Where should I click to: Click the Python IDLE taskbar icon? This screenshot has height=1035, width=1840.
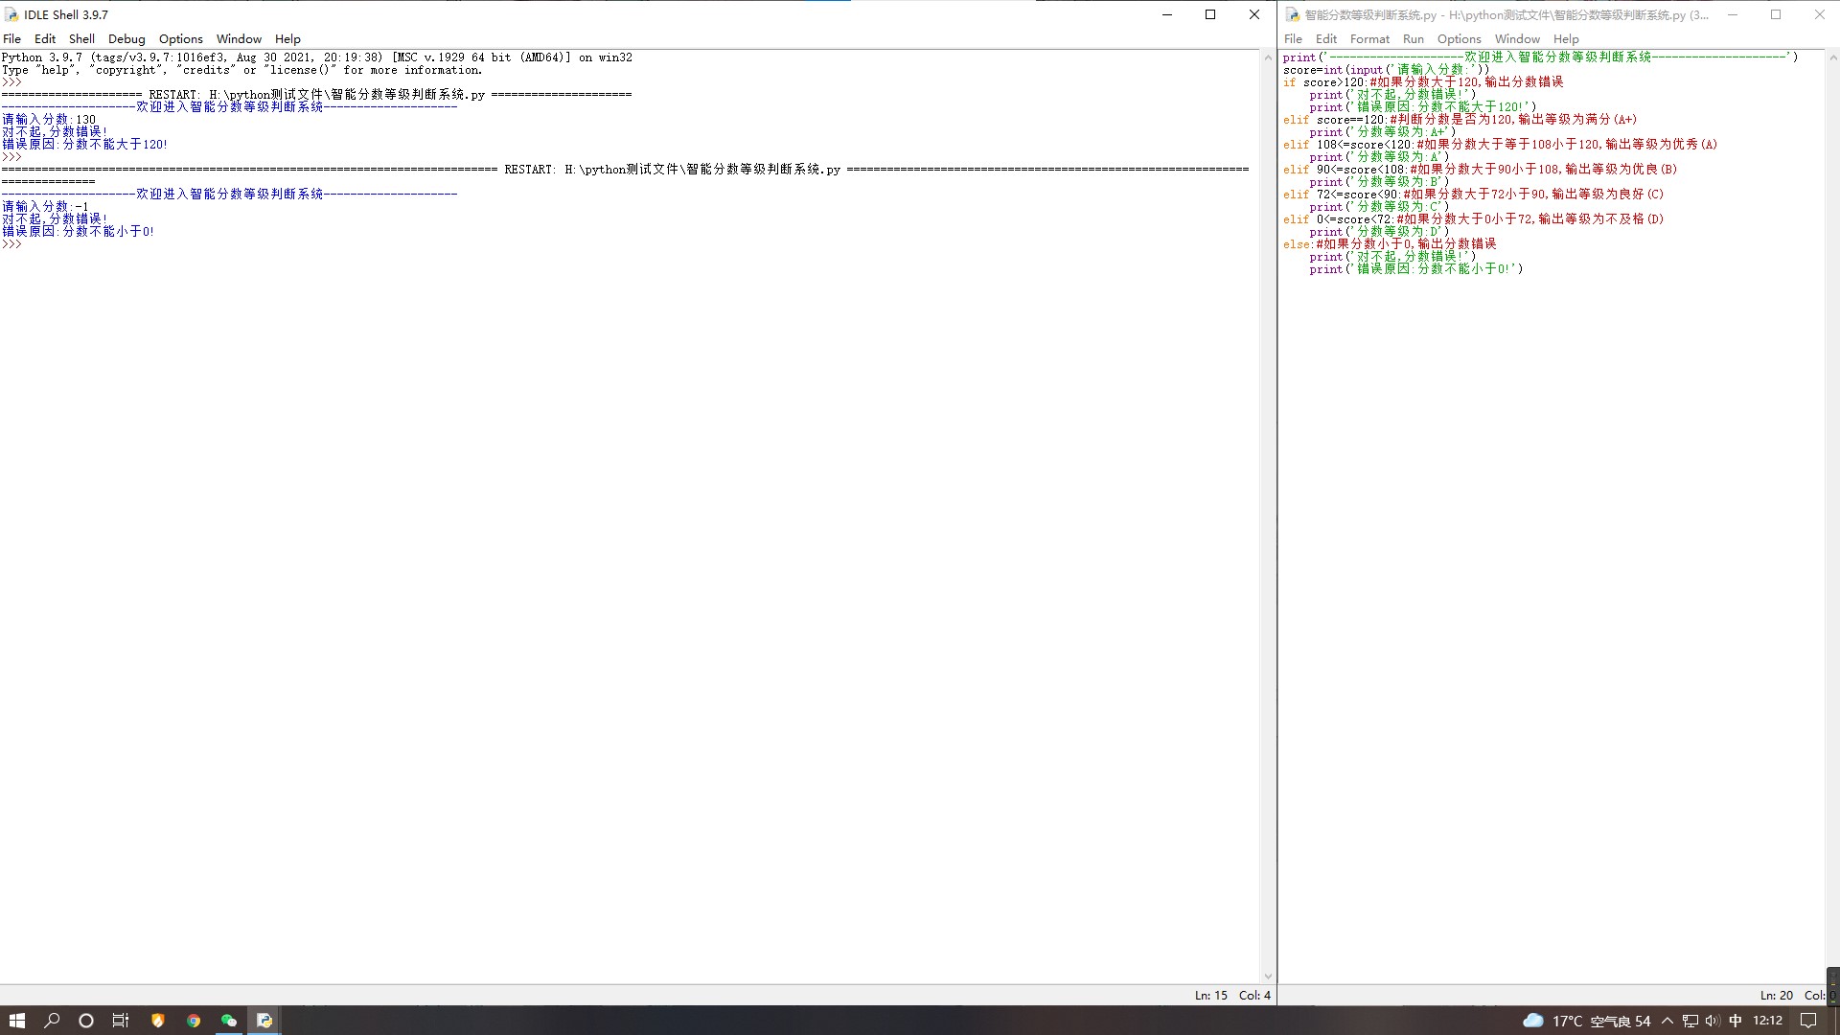[x=264, y=1021]
